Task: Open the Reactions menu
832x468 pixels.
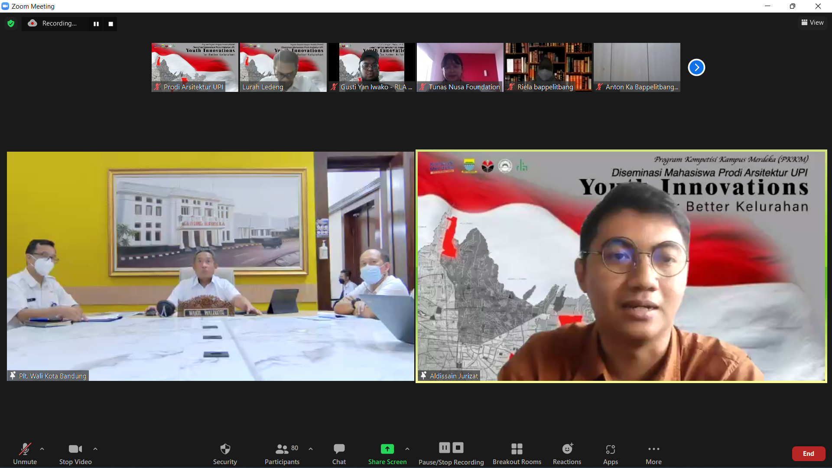Action: point(567,453)
